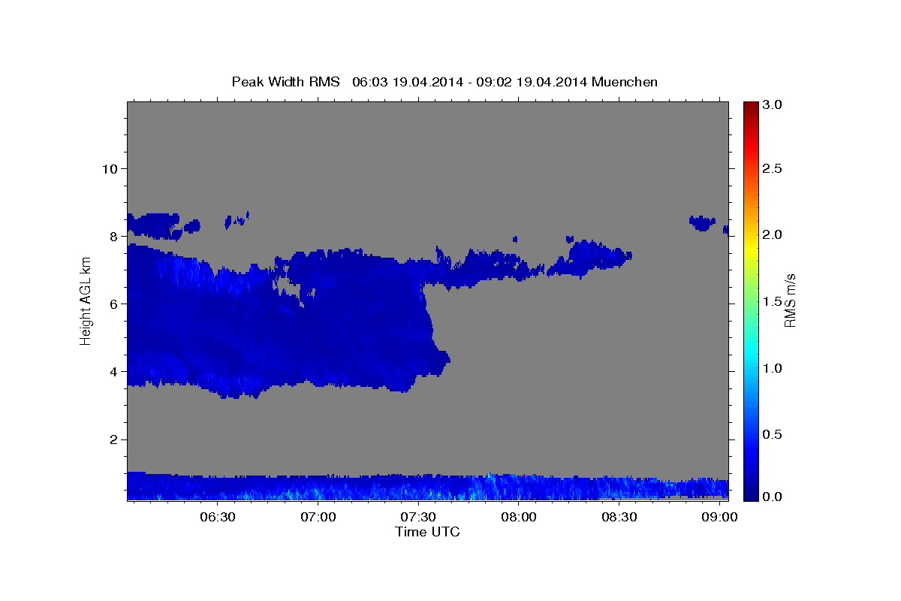Click the colorbar value 0.0
This screenshot has width=901, height=601.
point(774,497)
